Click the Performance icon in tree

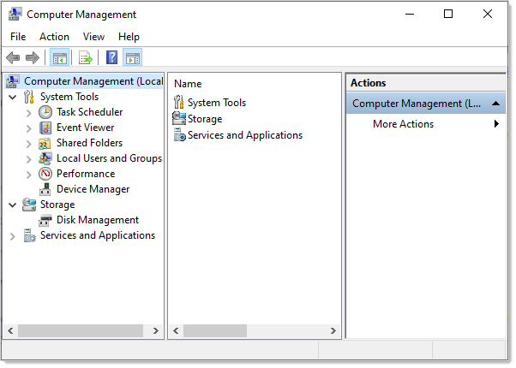pos(45,174)
